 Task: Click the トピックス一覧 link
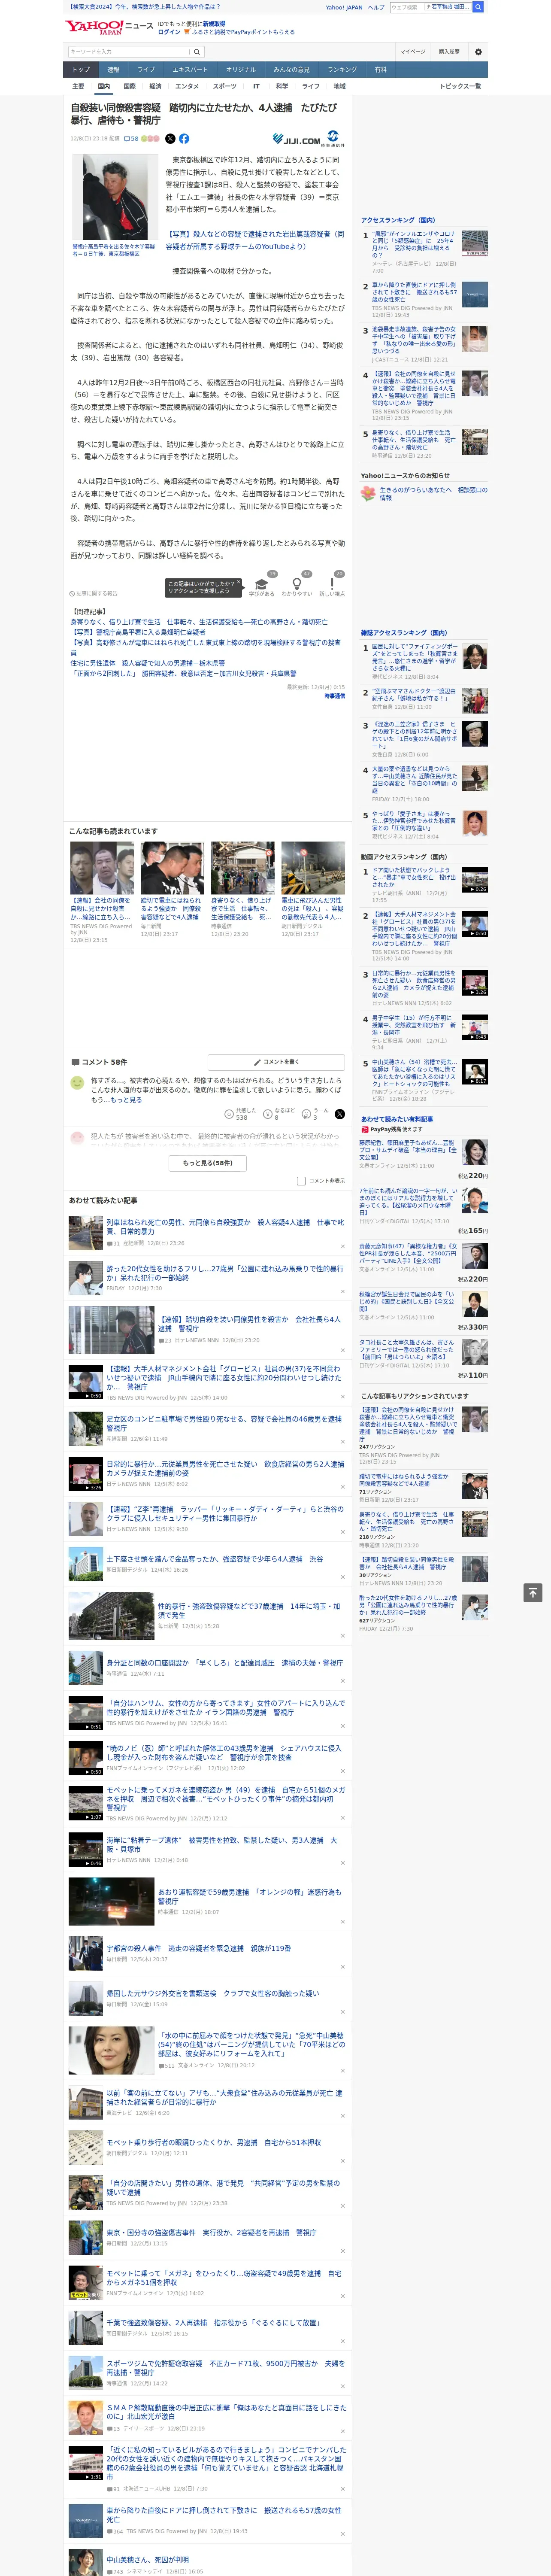tap(460, 86)
